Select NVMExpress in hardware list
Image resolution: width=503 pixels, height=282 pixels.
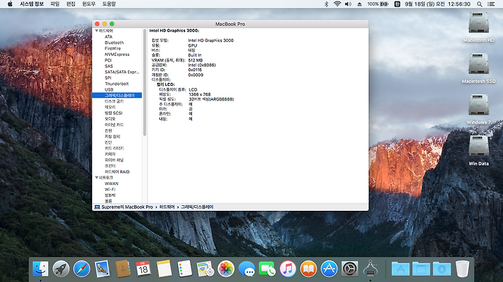click(x=117, y=54)
